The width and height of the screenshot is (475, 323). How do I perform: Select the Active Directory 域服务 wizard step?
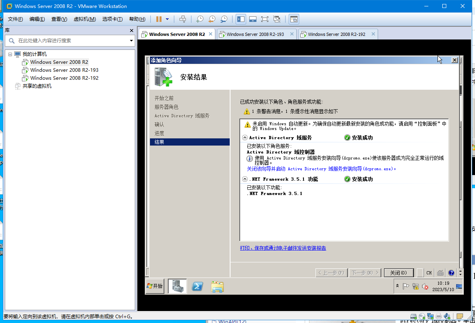coord(182,116)
